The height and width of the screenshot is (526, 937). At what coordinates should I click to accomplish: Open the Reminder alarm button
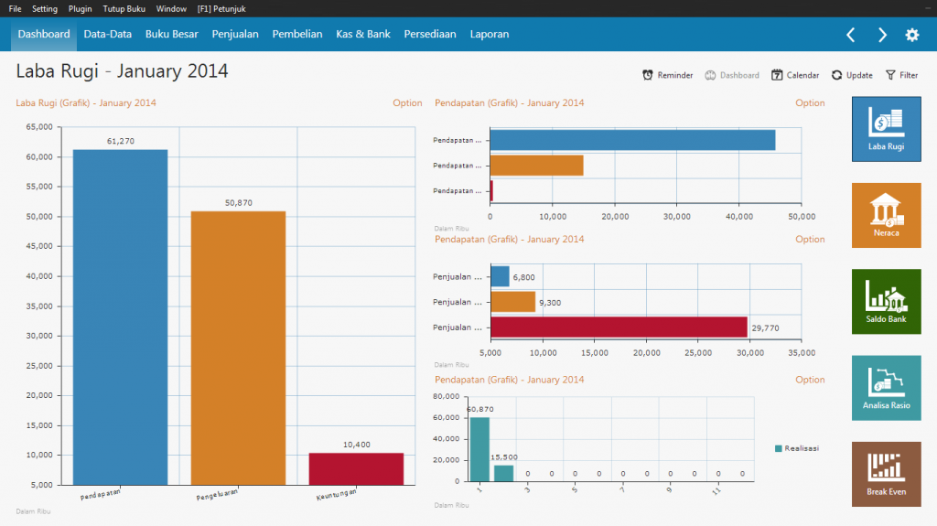point(667,75)
